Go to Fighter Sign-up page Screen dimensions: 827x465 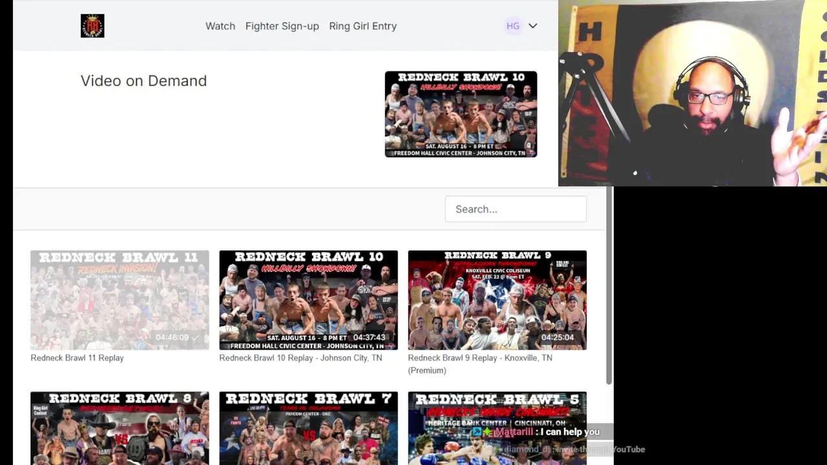(282, 26)
